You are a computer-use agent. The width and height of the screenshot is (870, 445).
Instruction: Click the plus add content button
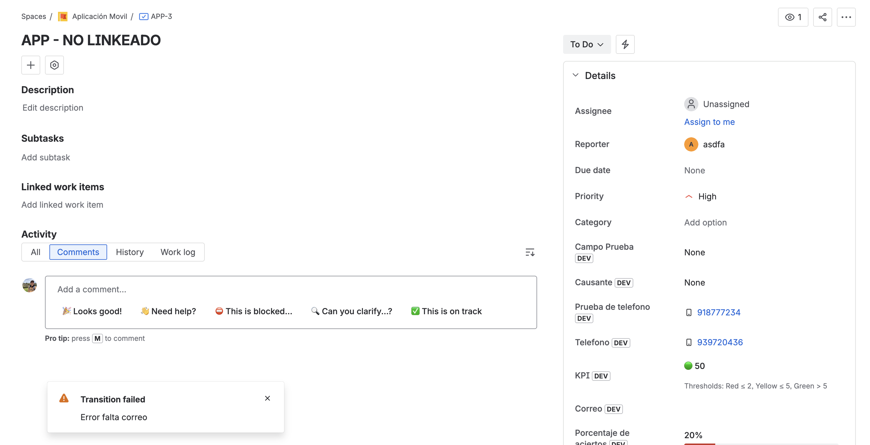pos(31,65)
